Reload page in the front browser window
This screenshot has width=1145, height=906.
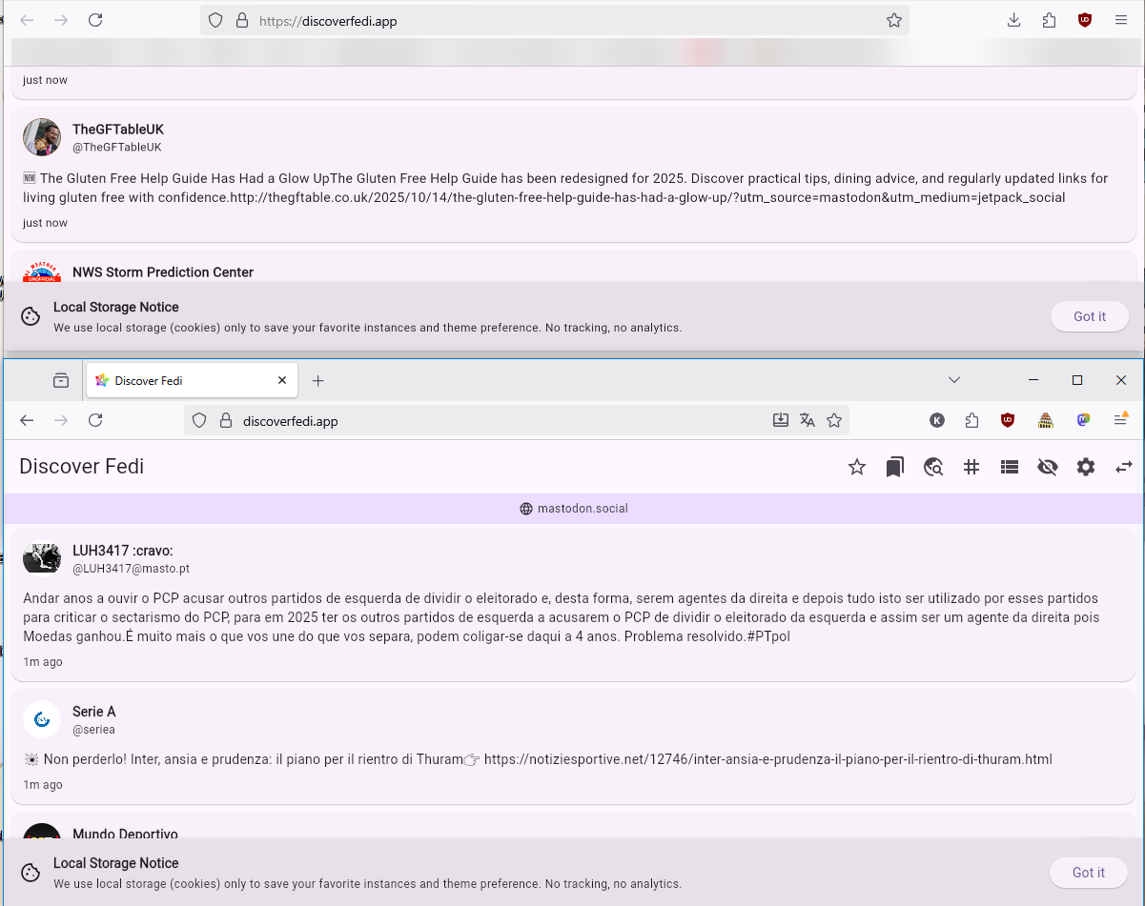click(95, 420)
